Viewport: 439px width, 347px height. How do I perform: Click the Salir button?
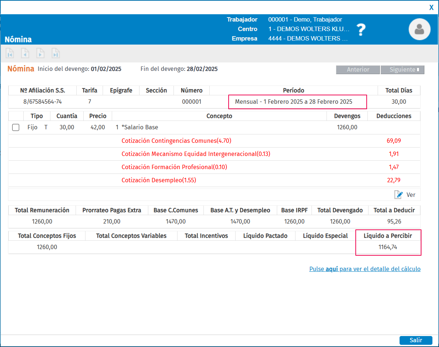click(x=416, y=340)
